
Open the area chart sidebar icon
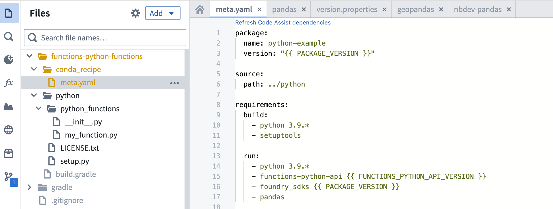point(9,106)
